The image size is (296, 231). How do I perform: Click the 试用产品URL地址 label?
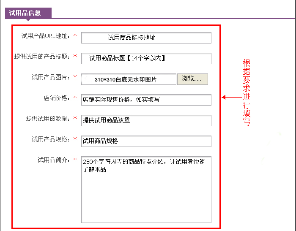(x=45, y=36)
